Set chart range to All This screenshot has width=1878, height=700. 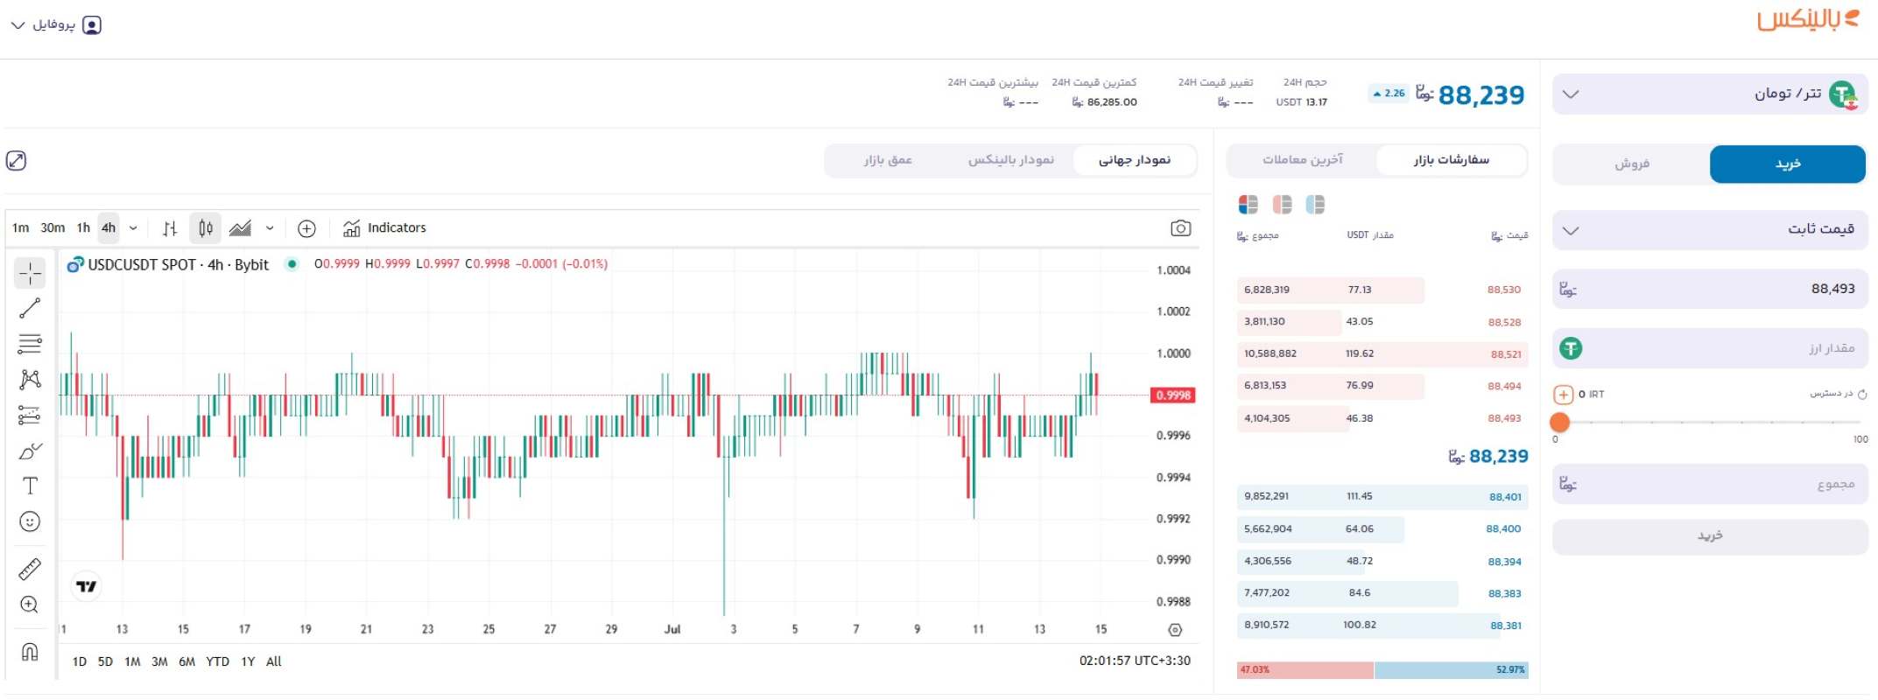click(273, 662)
